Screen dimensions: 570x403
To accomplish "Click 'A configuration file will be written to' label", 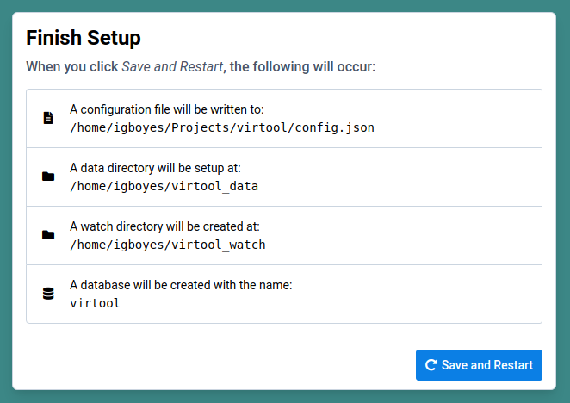I will (x=166, y=109).
